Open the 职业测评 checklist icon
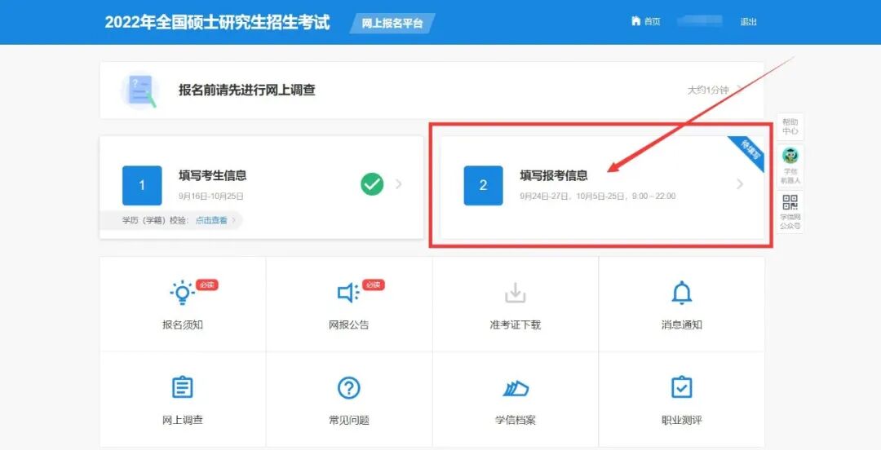Viewport: 881px width, 450px height. click(681, 387)
